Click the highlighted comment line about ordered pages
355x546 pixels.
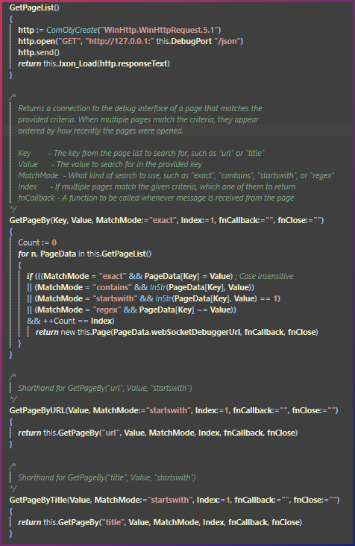[x=101, y=131]
